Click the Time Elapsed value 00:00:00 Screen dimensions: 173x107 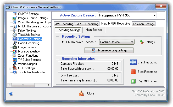tap(113, 69)
